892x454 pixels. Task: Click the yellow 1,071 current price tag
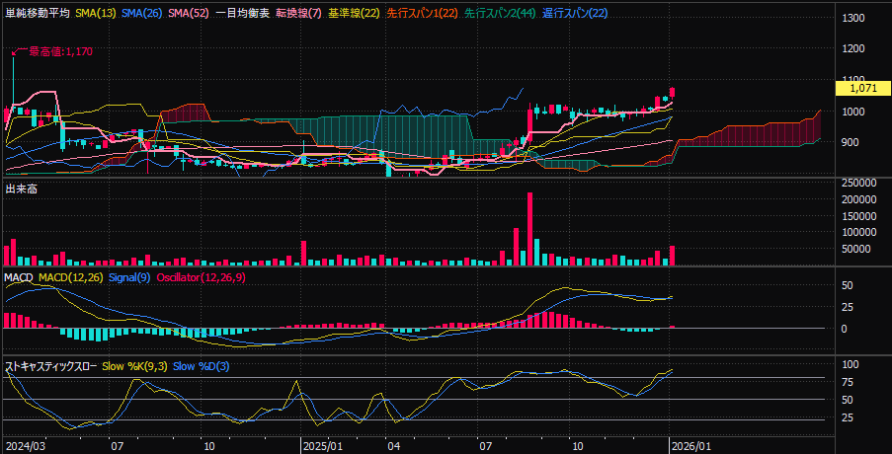coord(863,88)
